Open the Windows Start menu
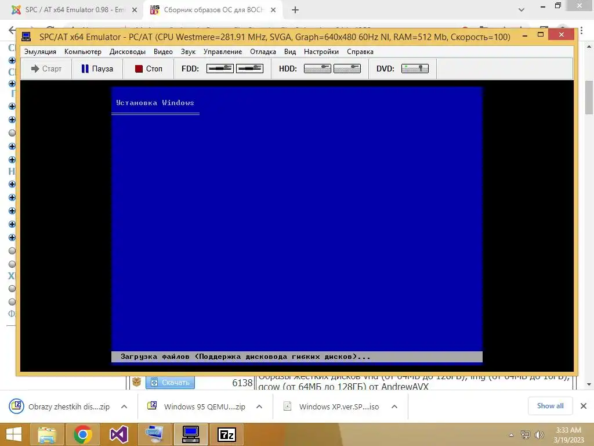 [14, 434]
